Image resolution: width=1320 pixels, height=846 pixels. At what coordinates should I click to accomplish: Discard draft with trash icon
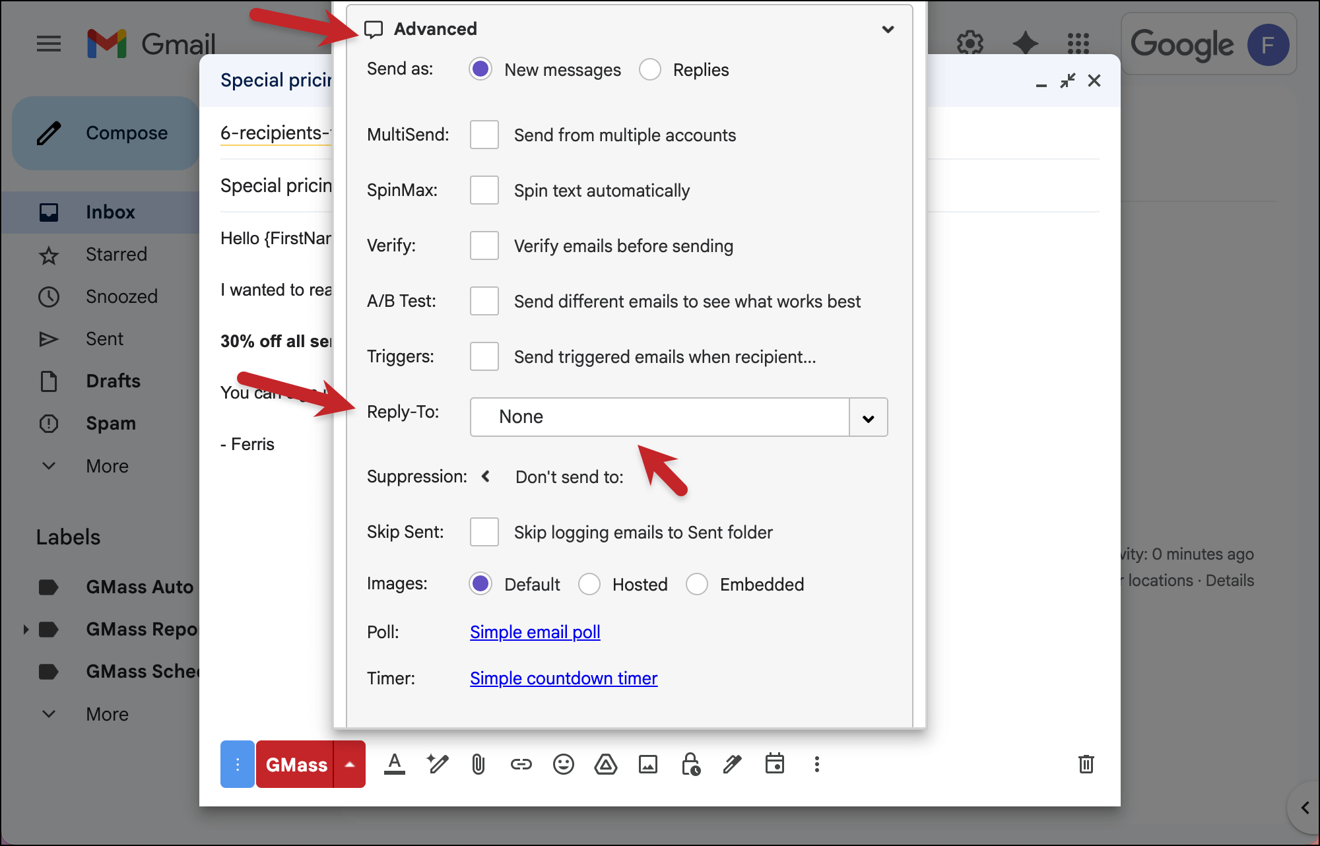click(x=1086, y=764)
